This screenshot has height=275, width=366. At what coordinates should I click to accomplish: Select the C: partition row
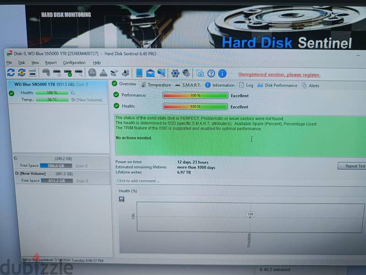click(x=61, y=162)
